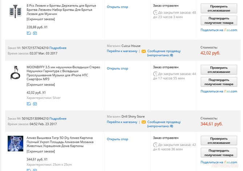Click the envelope icon beside Cuicui House seller message
The height and width of the screenshot is (171, 243).
point(144,51)
